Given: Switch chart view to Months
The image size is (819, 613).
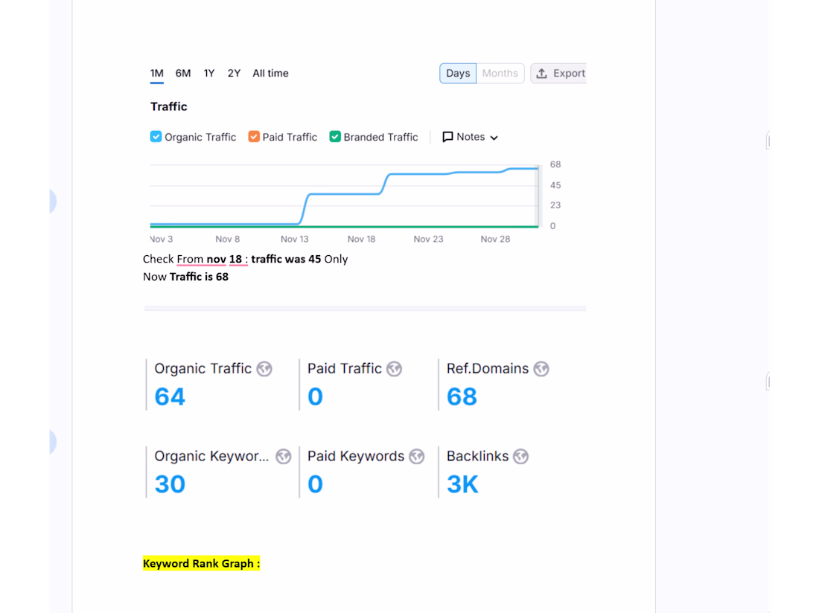Looking at the screenshot, I should coord(500,73).
